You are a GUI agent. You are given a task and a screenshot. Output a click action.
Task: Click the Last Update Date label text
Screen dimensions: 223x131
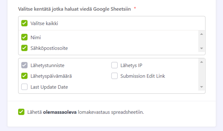[x=49, y=87]
